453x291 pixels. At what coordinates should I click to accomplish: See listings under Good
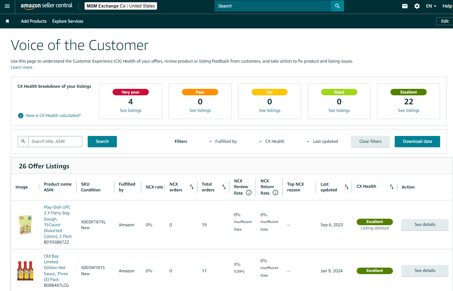[339, 110]
